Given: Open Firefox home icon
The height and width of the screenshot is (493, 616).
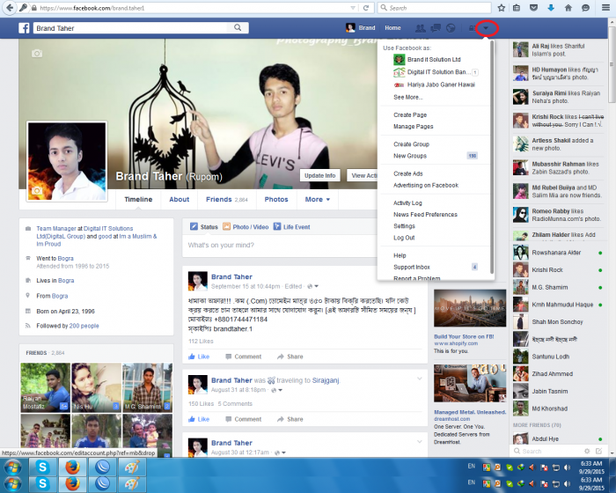Looking at the screenshot, I should pyautogui.click(x=568, y=8).
